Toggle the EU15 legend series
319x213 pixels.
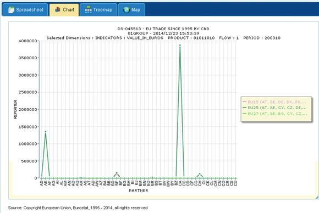click(274, 102)
